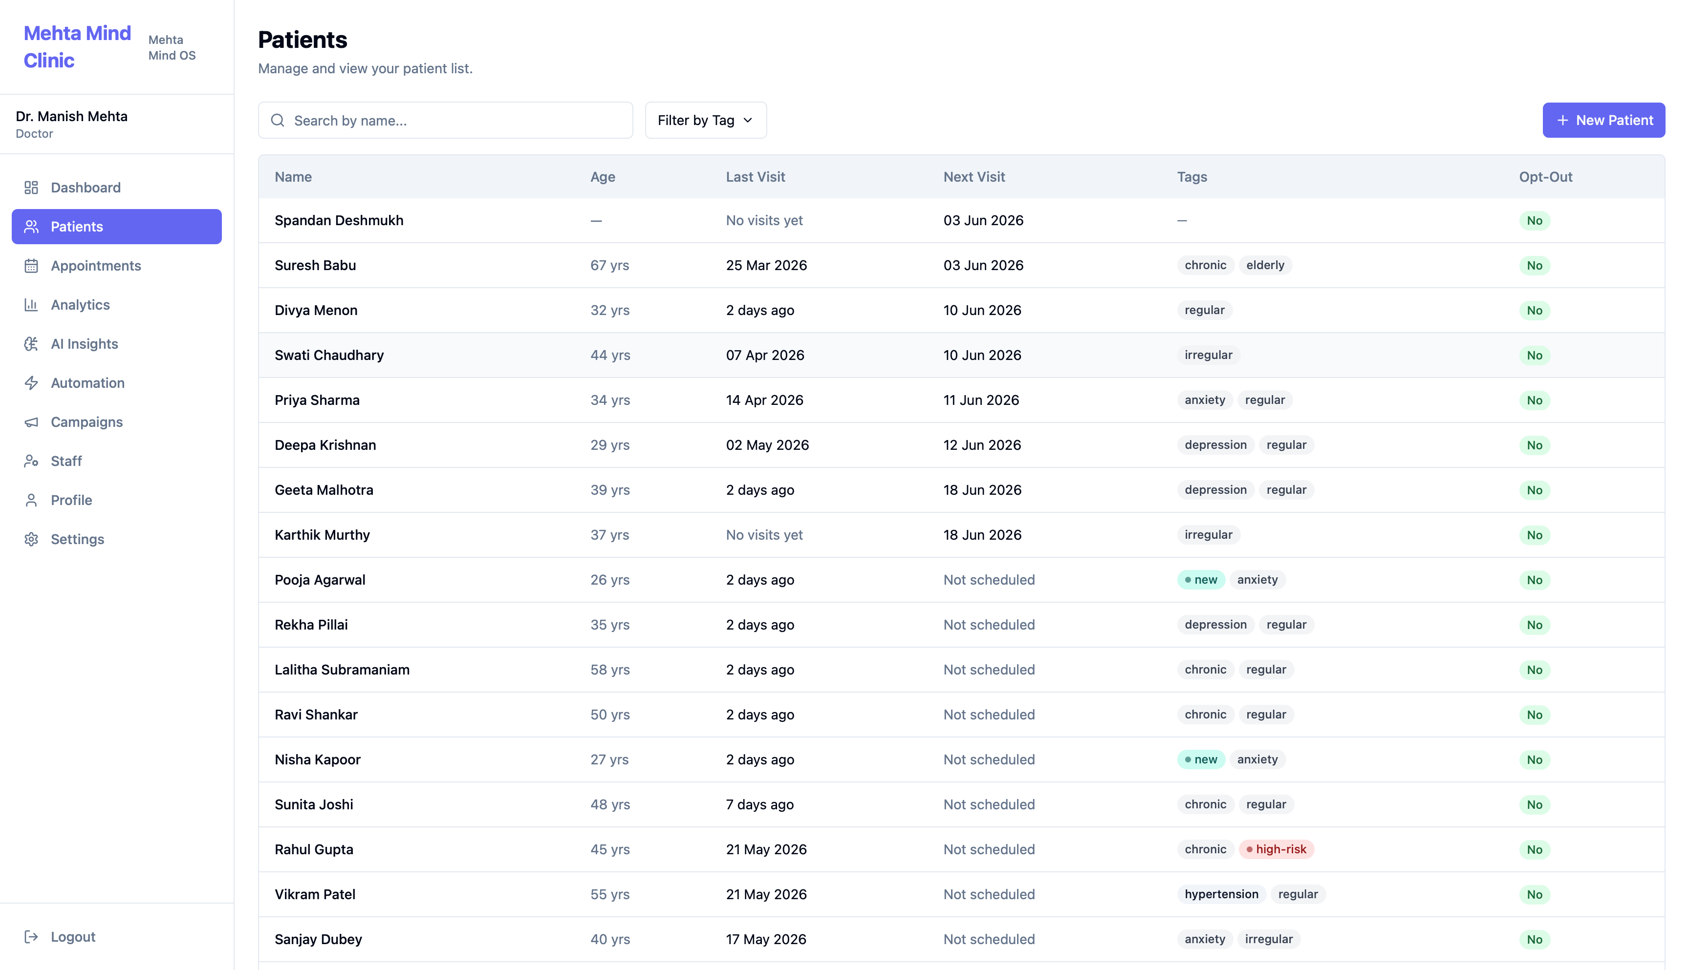Image resolution: width=1689 pixels, height=970 pixels.
Task: Open the Dashboard page
Action: (117, 187)
